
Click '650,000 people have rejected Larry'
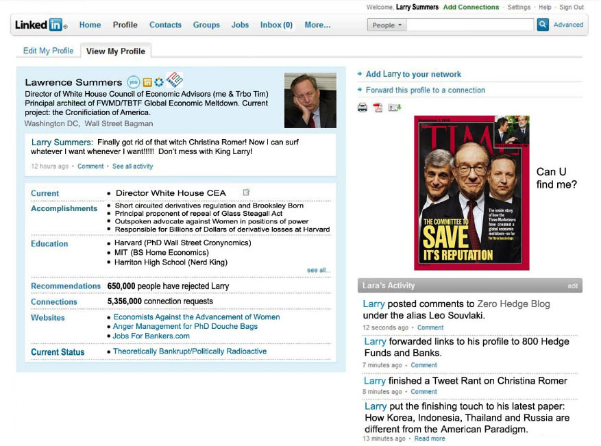pos(168,286)
